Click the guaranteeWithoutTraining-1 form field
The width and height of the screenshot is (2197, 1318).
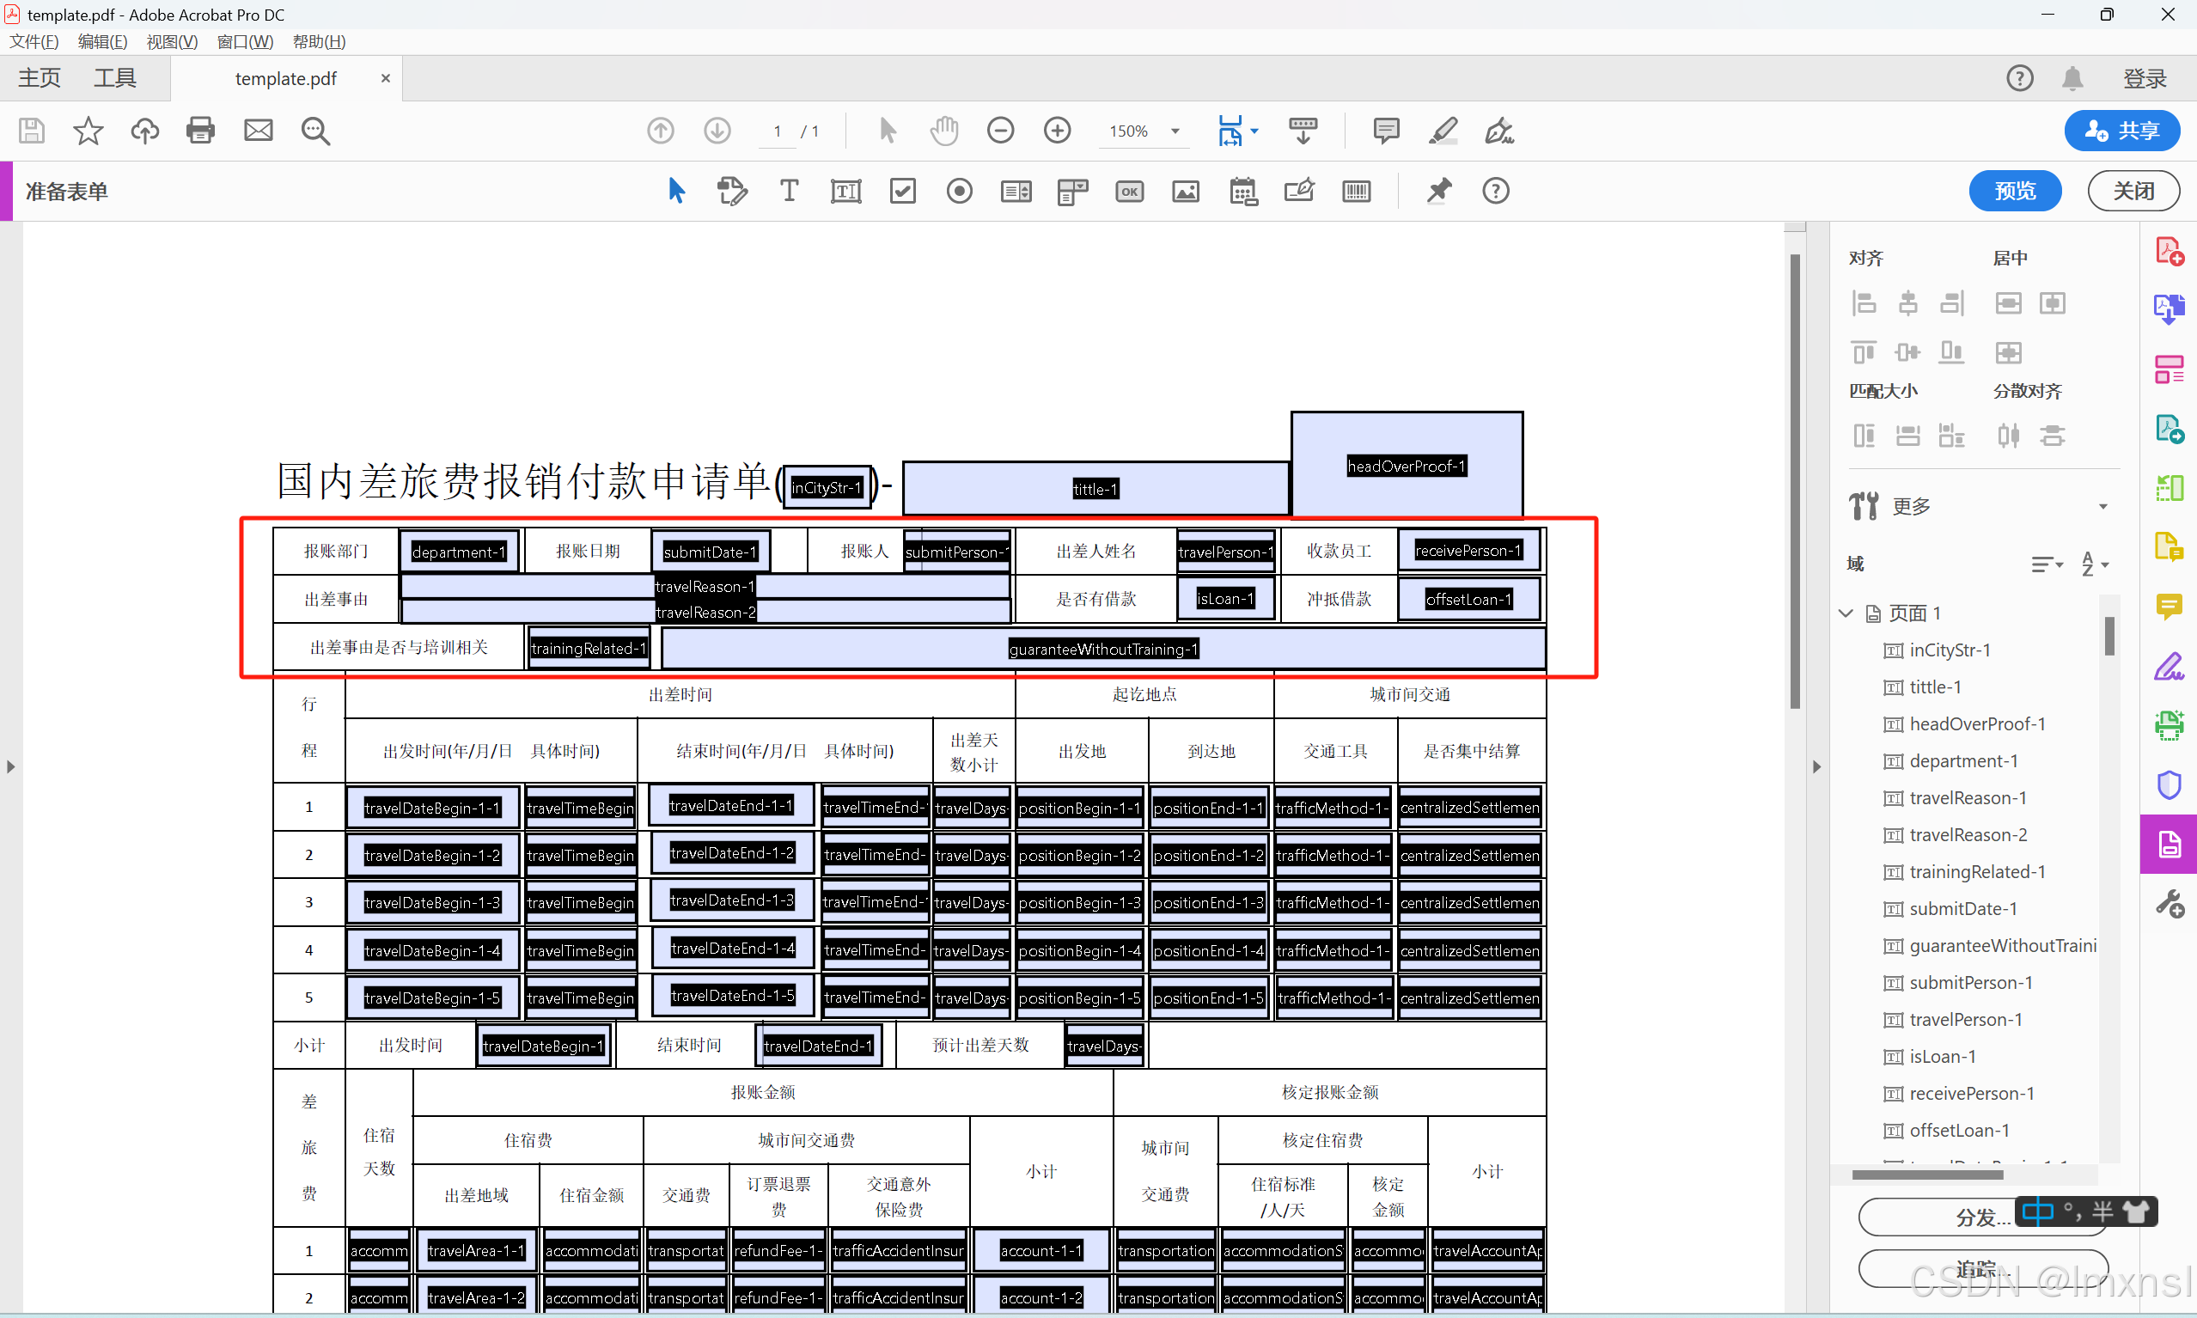(x=1103, y=650)
